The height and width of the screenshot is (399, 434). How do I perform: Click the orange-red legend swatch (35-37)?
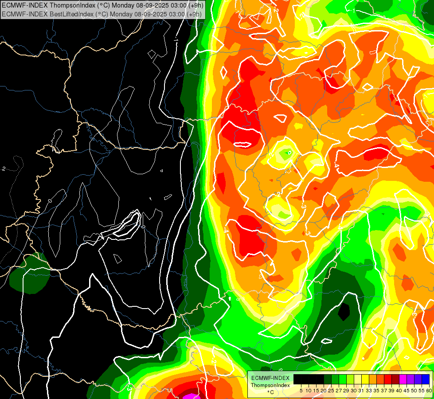[x=380, y=379]
